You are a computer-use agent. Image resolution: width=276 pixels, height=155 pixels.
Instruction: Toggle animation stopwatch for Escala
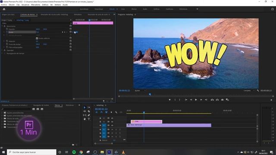tap(7, 32)
